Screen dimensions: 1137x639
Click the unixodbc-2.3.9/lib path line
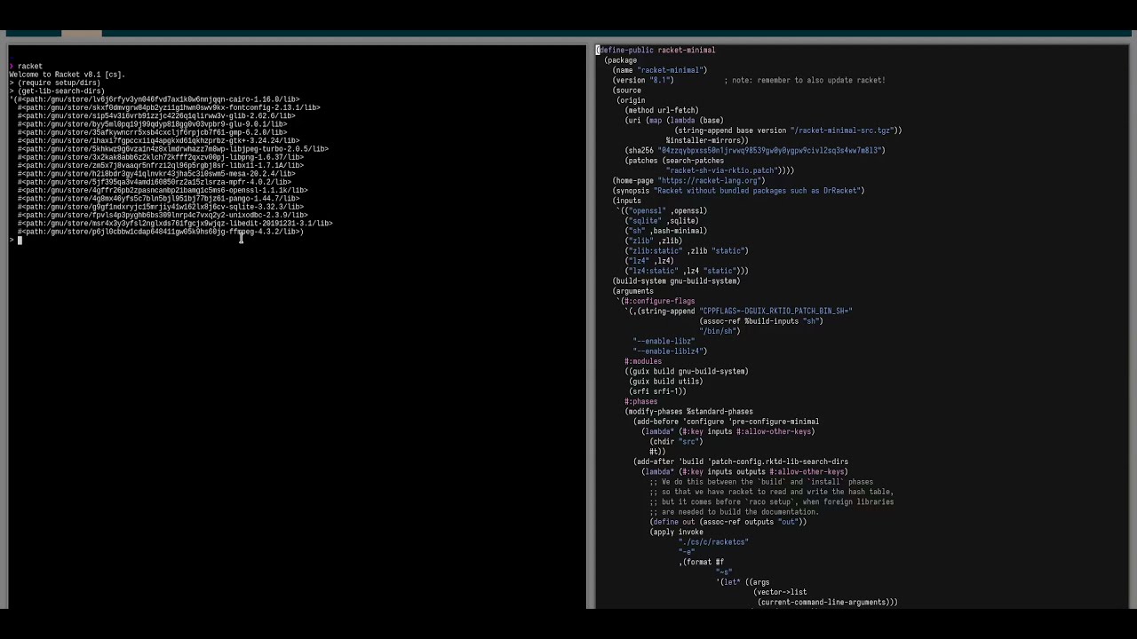[163, 215]
